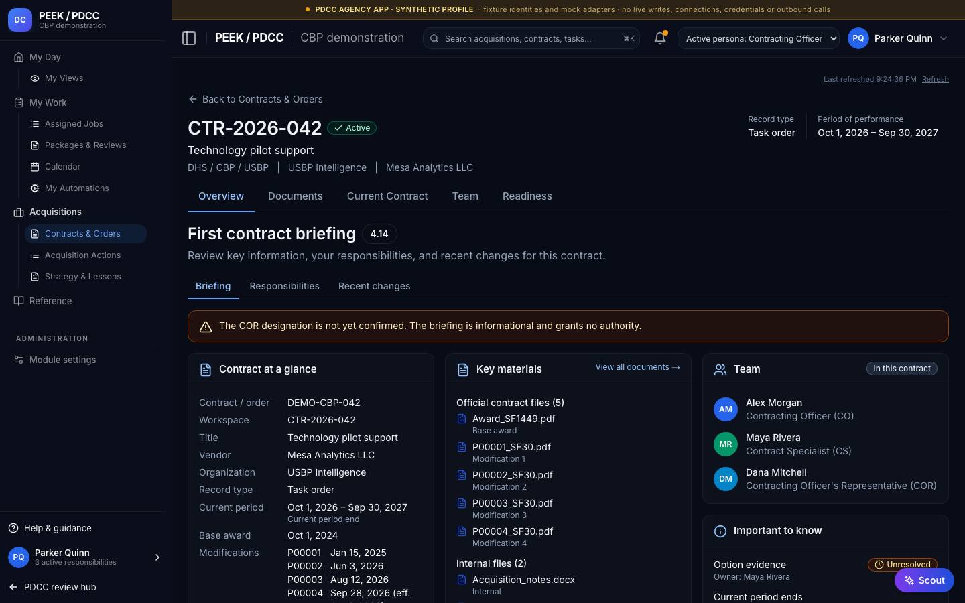Click in the search acquisitions field
This screenshot has height=603, width=965.
[531, 38]
